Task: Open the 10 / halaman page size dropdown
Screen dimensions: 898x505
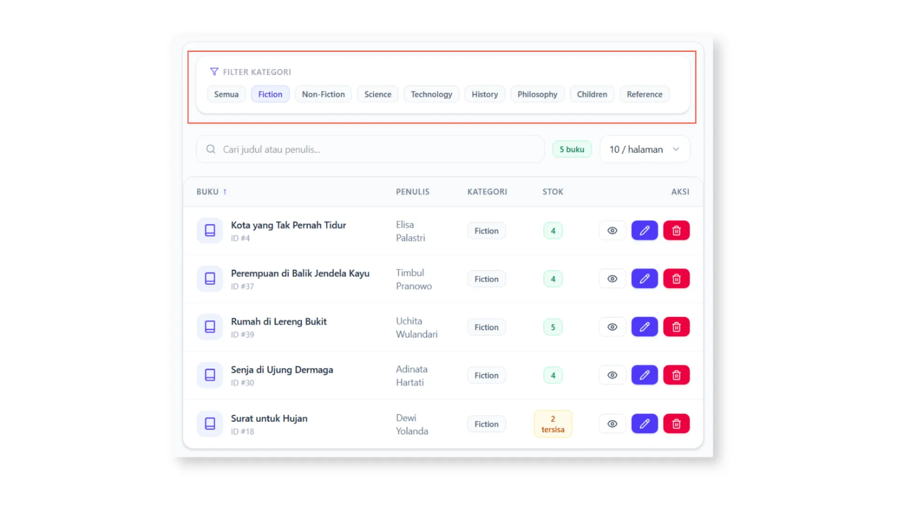Action: pos(645,149)
